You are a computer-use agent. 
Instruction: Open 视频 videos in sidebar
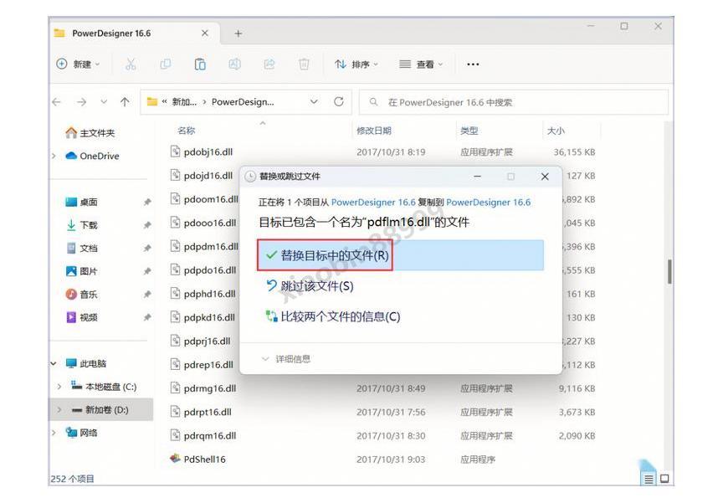(82, 317)
